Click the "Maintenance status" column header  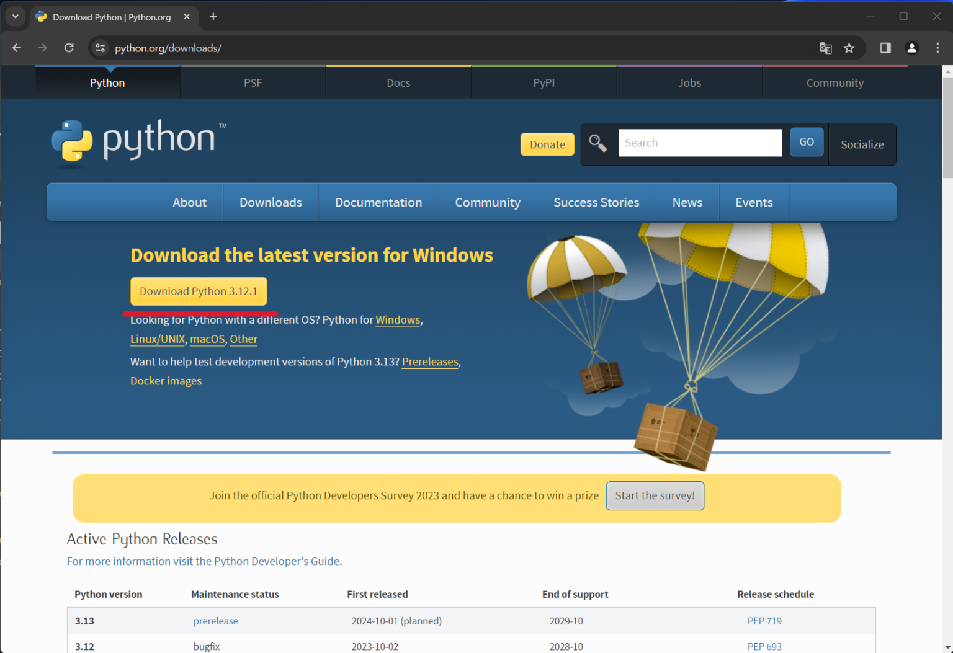pyautogui.click(x=235, y=594)
